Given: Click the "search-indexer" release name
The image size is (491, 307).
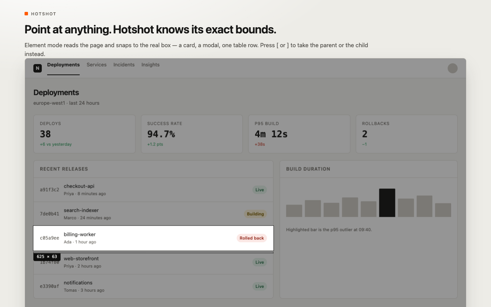Looking at the screenshot, I should [81, 210].
